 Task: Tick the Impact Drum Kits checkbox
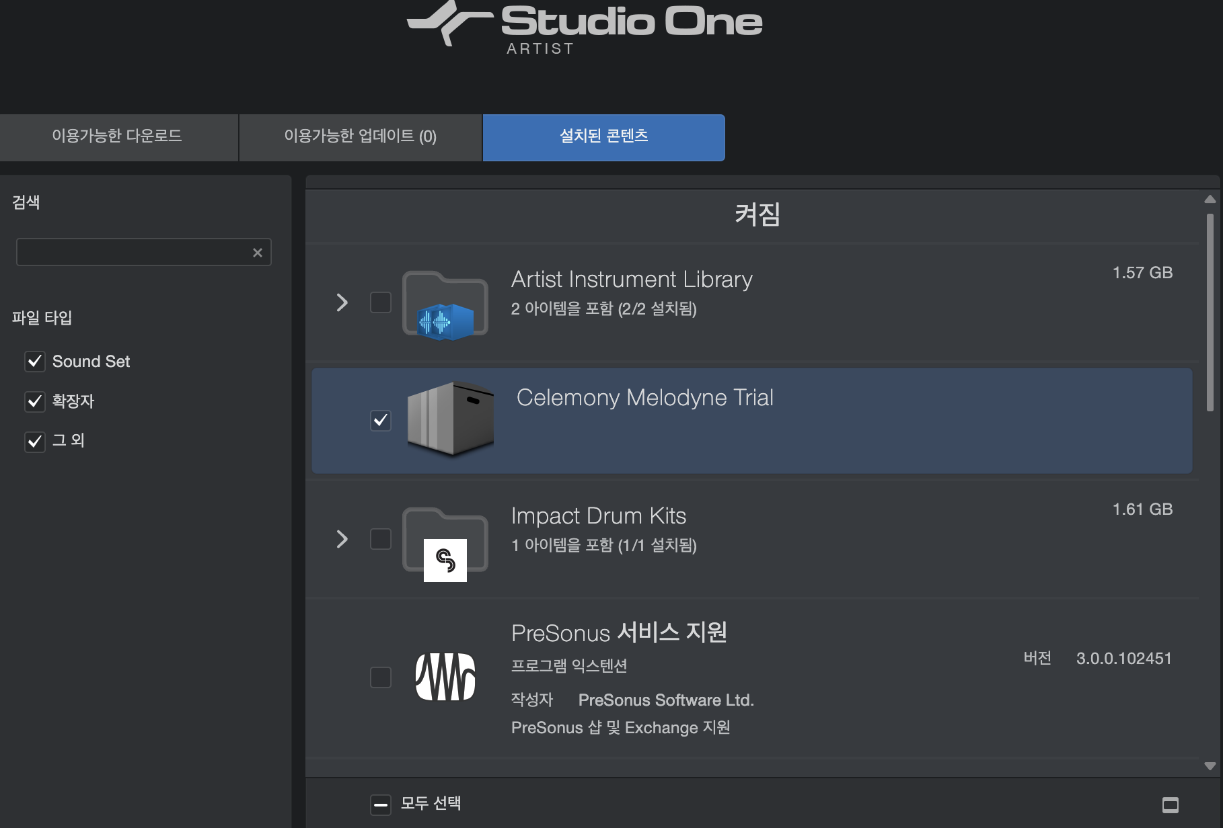pyautogui.click(x=381, y=539)
